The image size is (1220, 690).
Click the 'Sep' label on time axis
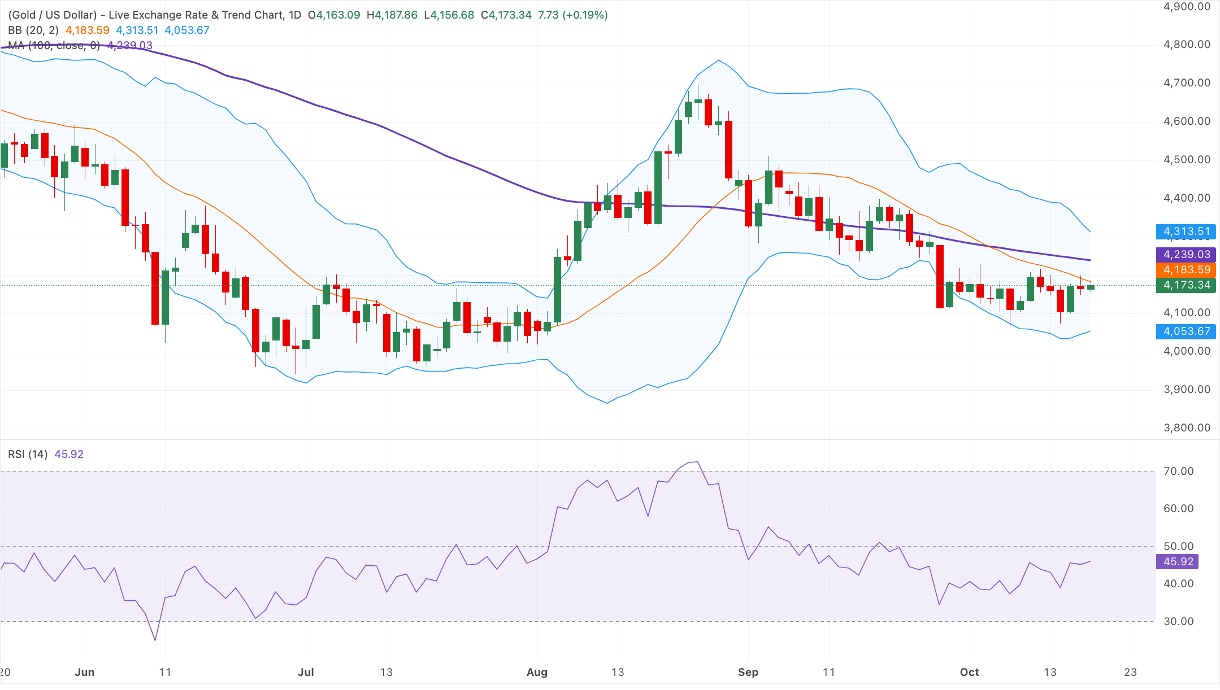click(748, 672)
